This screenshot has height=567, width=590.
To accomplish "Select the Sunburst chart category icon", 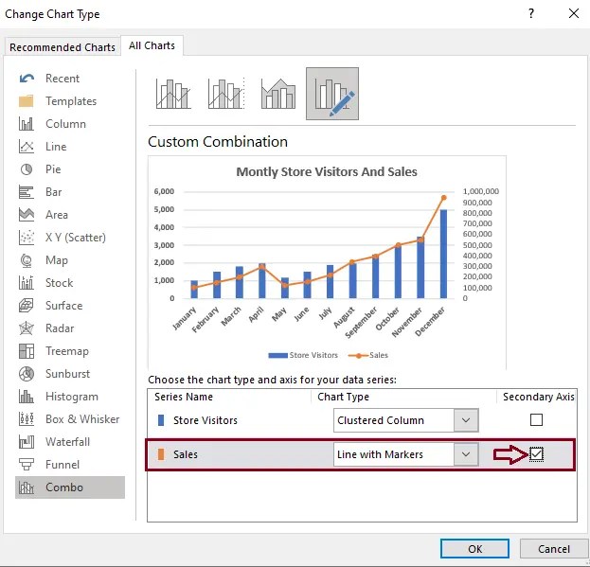I will (x=27, y=374).
